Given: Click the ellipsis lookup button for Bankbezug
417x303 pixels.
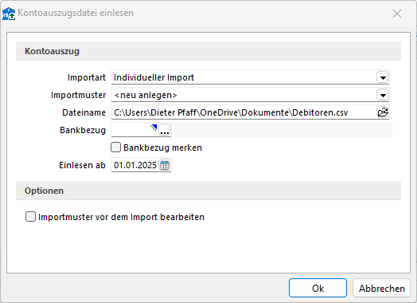Looking at the screenshot, I should (x=165, y=130).
